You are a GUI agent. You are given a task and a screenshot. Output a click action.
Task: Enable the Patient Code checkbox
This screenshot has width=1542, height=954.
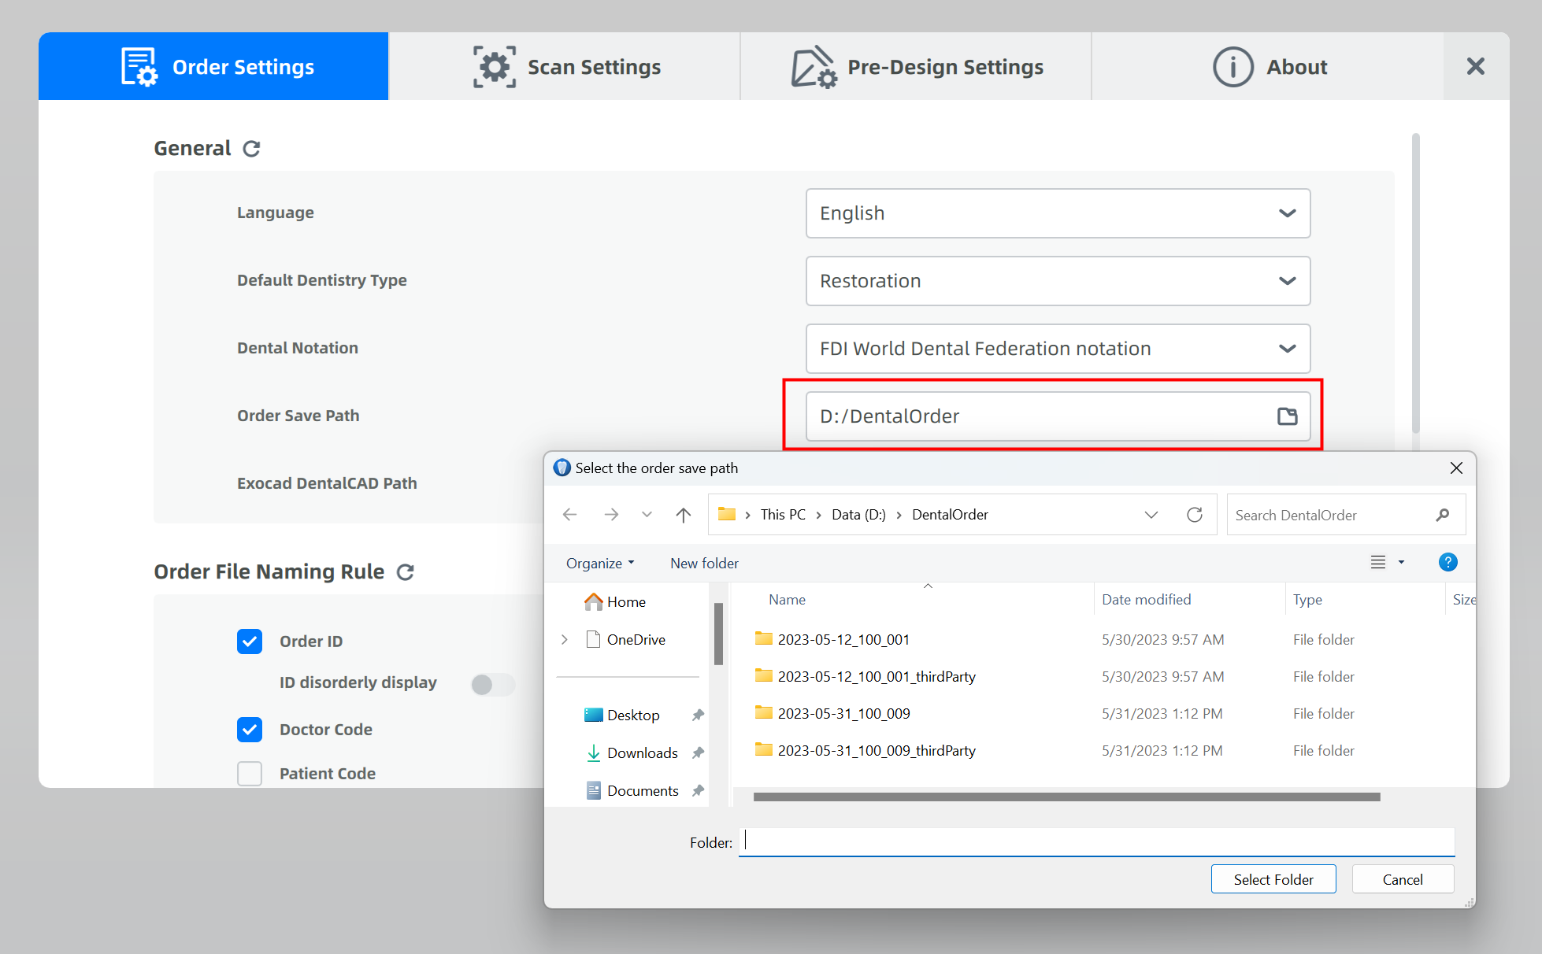click(x=250, y=774)
